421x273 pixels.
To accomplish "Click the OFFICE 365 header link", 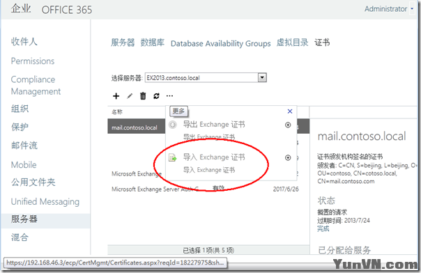I will click(x=67, y=10).
